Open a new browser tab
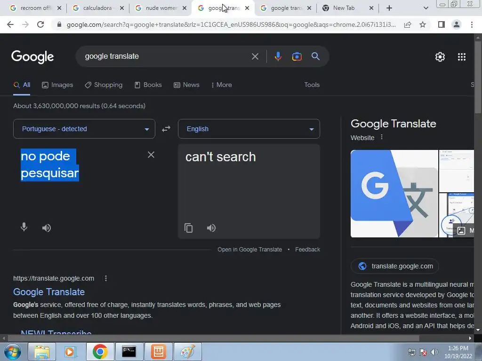 coord(389,8)
